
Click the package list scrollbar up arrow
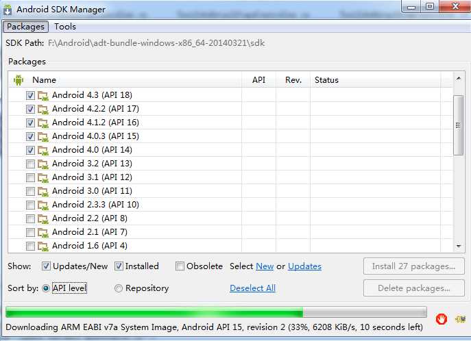tap(459, 79)
